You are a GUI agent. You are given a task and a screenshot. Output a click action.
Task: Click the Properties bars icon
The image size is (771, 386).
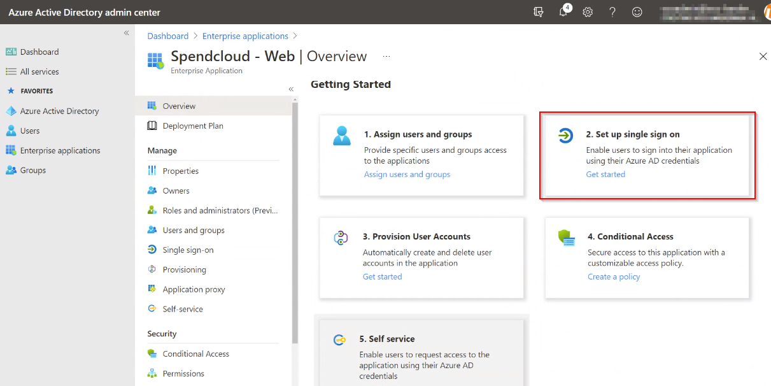tap(152, 171)
